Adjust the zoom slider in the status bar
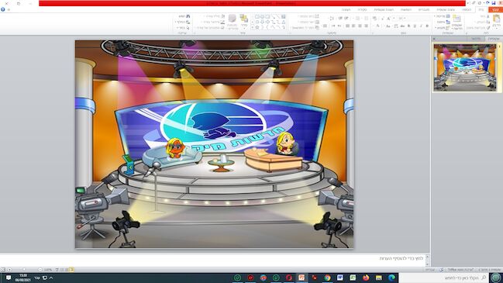Image resolution: width=503 pixels, height=283 pixels. (x=24, y=270)
